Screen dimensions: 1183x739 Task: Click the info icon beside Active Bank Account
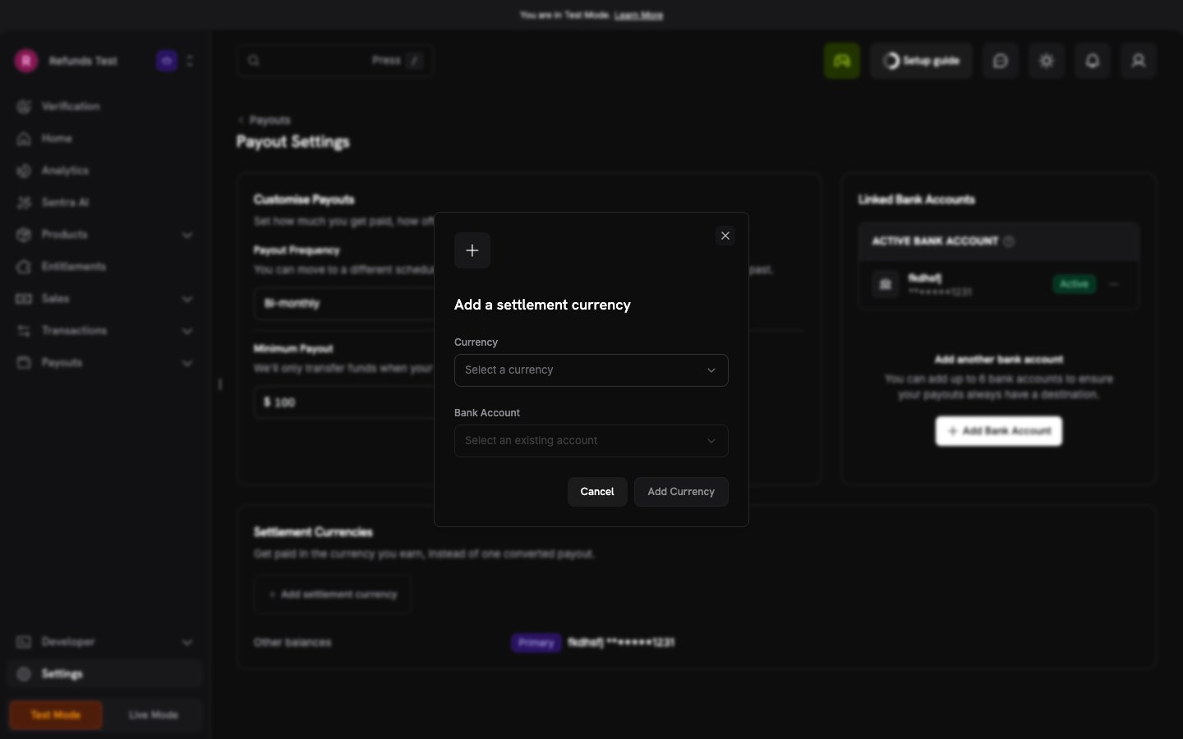coord(1009,241)
